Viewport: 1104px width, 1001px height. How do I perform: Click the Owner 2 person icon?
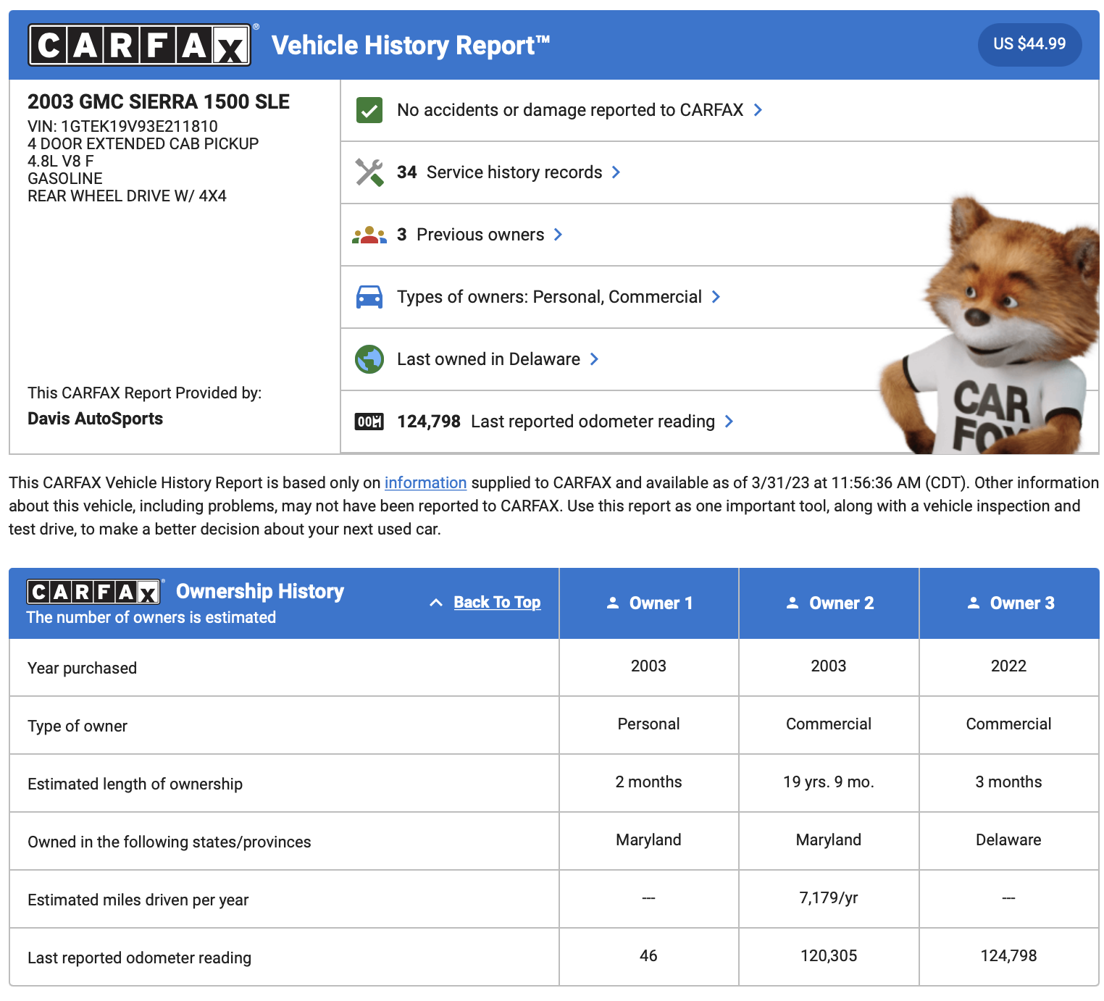(x=793, y=603)
